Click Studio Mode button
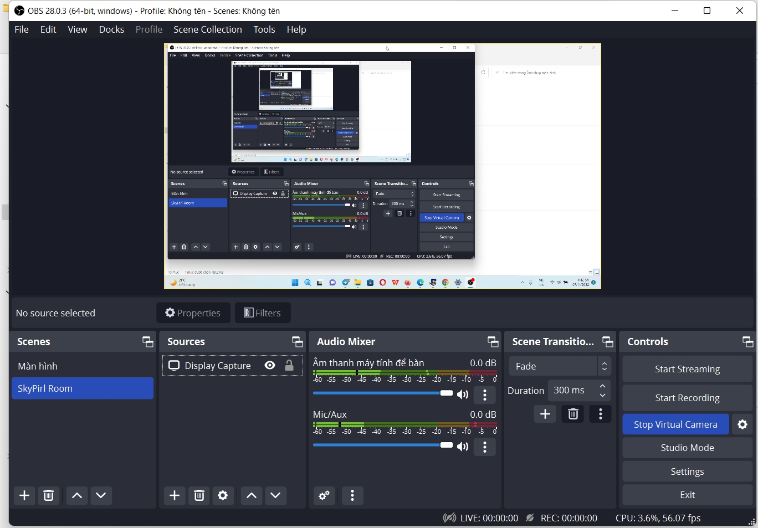758x528 pixels. 687,448
